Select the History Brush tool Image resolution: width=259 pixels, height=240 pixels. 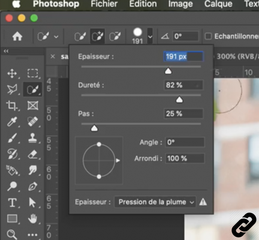(x=12, y=154)
